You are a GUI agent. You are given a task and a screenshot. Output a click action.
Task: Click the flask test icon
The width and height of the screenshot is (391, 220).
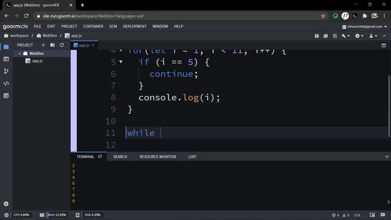tap(371, 36)
